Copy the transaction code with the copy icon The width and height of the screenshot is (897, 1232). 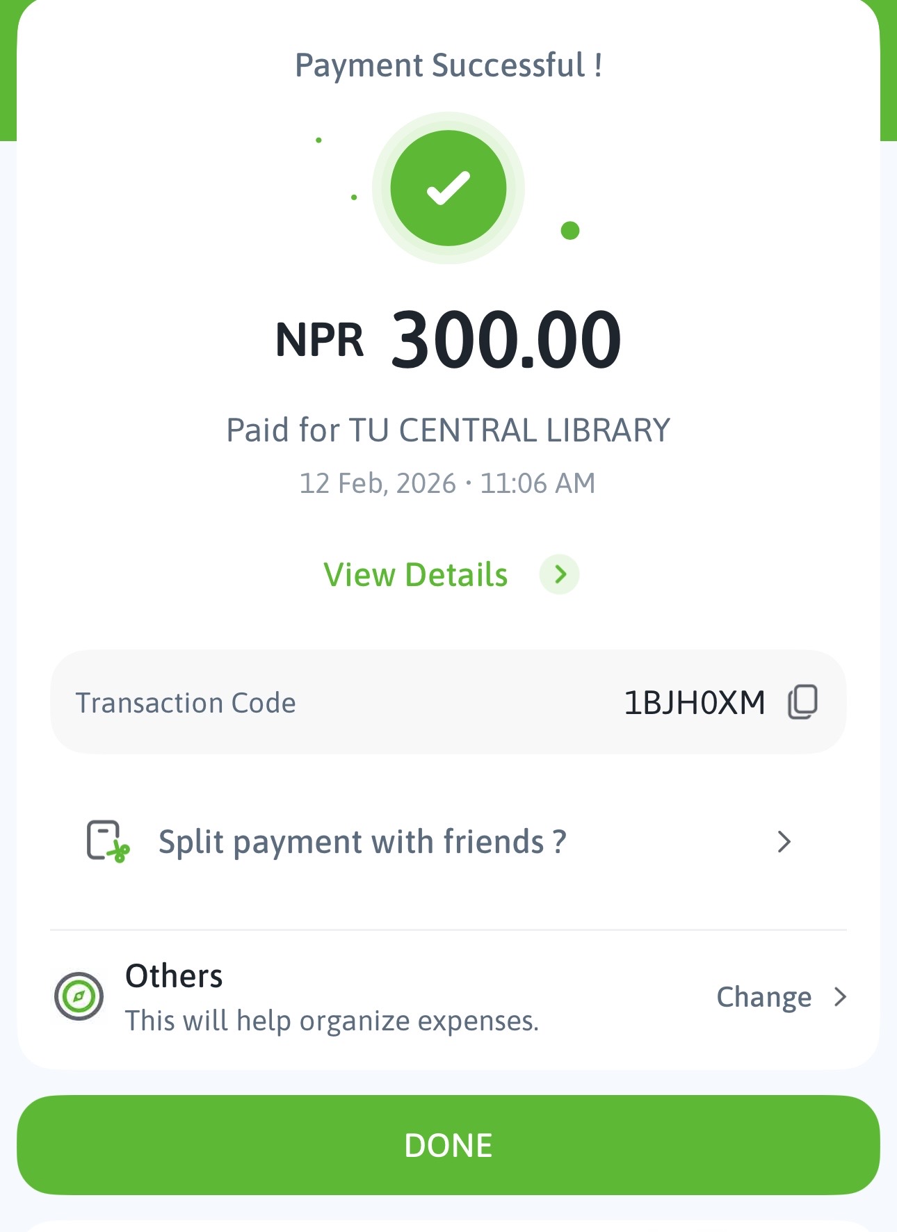(x=802, y=702)
